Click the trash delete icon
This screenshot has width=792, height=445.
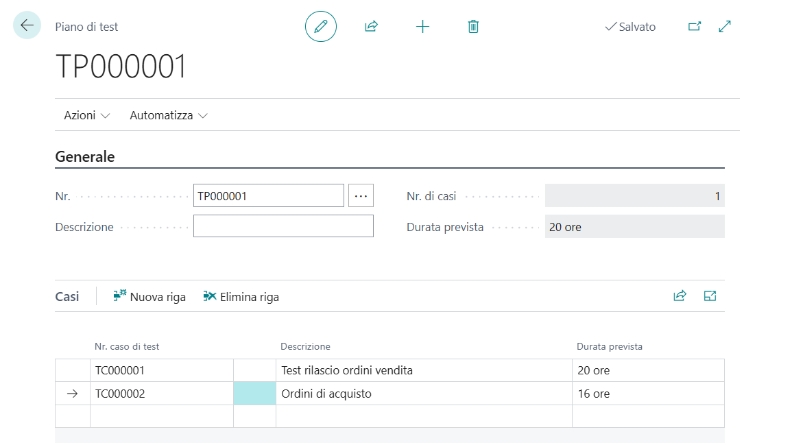[x=473, y=27]
